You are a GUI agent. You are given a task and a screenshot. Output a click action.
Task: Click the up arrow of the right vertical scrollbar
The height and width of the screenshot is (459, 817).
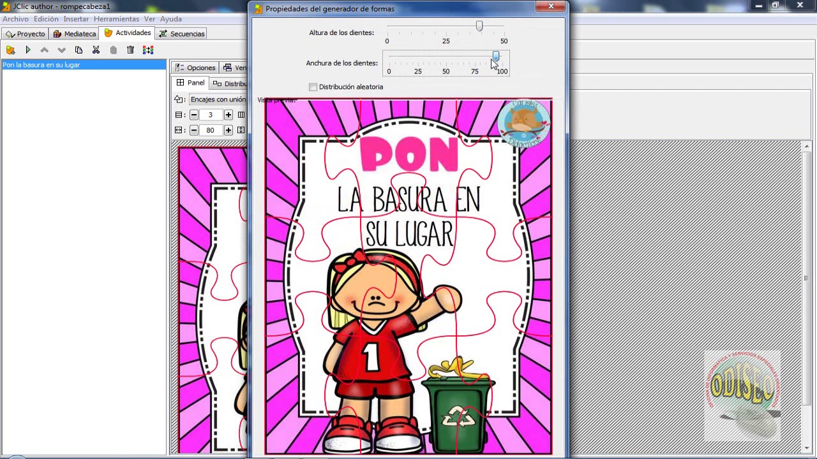point(807,147)
